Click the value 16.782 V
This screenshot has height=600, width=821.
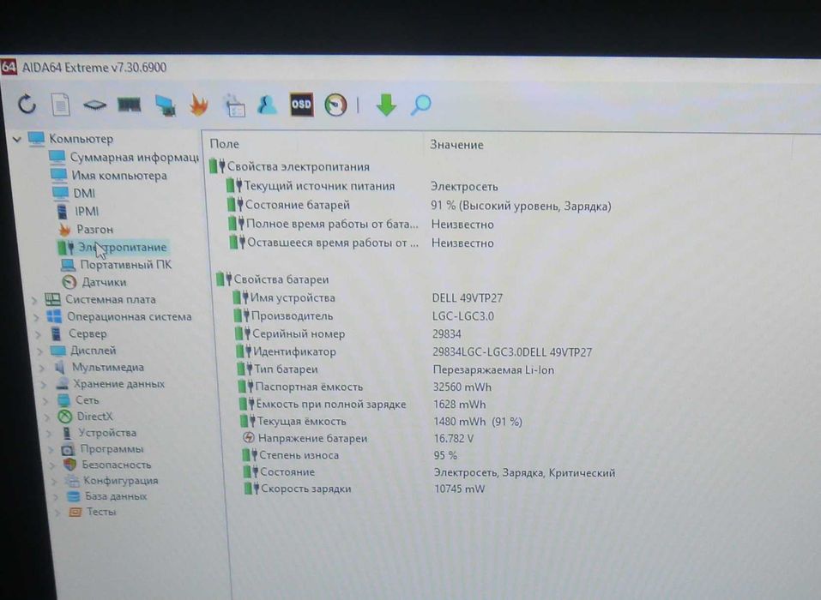coord(454,438)
